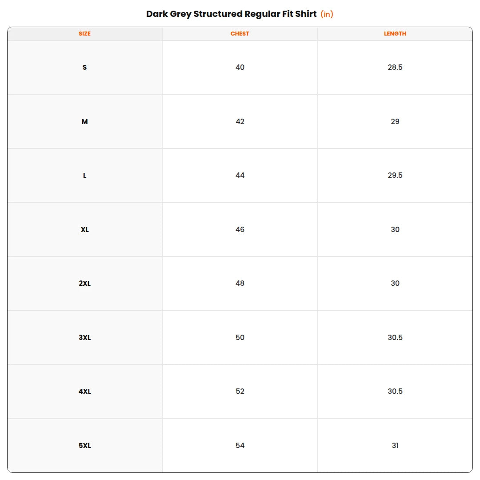
Task: Select the 4XL size row label
Action: (85, 392)
